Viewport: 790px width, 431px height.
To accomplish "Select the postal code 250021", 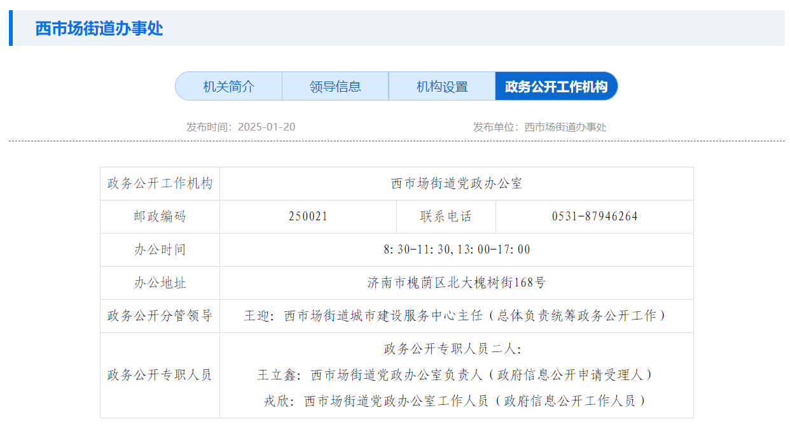I will [308, 216].
